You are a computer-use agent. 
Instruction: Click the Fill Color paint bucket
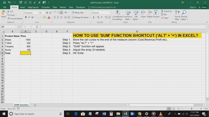pos(44,17)
